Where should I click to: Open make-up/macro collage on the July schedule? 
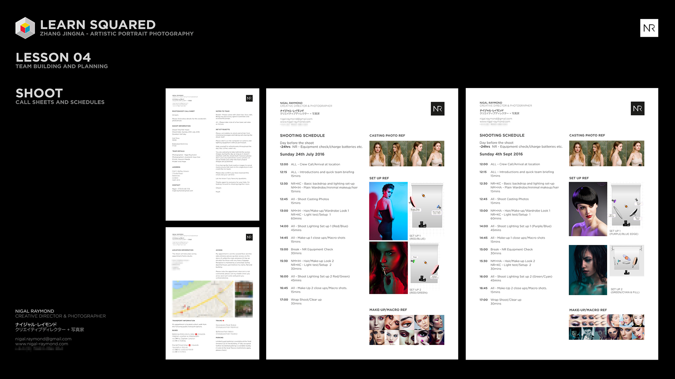point(407,330)
